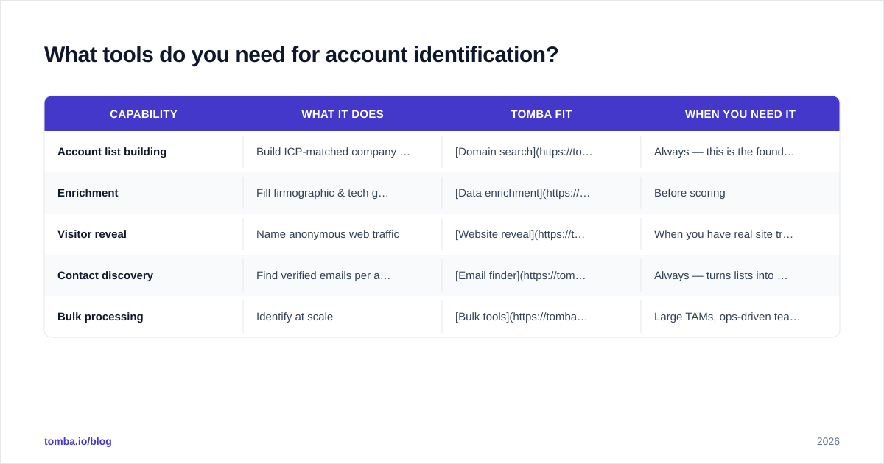Image resolution: width=884 pixels, height=464 pixels.
Task: Open the '[Data enrichment]' link cell
Action: point(541,193)
